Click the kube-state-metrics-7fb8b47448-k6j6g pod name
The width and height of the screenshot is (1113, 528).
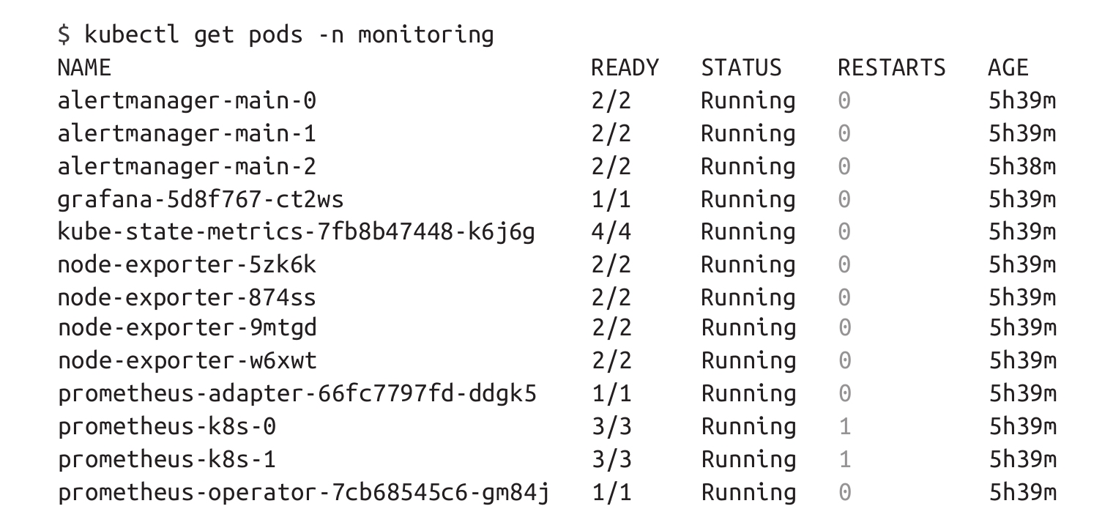(296, 232)
